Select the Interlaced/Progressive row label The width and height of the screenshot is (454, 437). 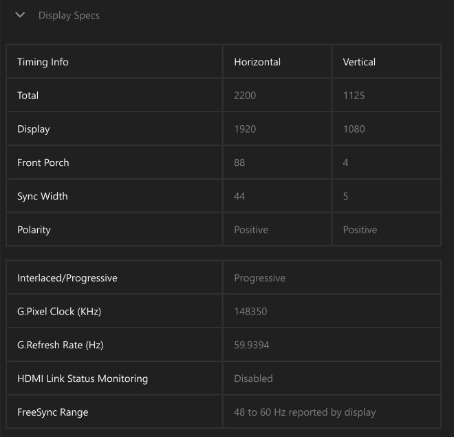pyautogui.click(x=67, y=278)
